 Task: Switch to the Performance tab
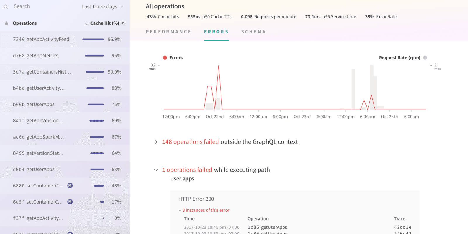pos(168,32)
